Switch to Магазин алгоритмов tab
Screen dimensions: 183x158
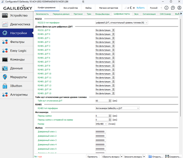pos(109,8)
